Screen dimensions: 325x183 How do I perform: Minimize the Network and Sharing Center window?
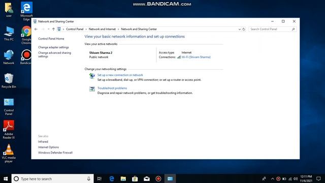[272, 21]
